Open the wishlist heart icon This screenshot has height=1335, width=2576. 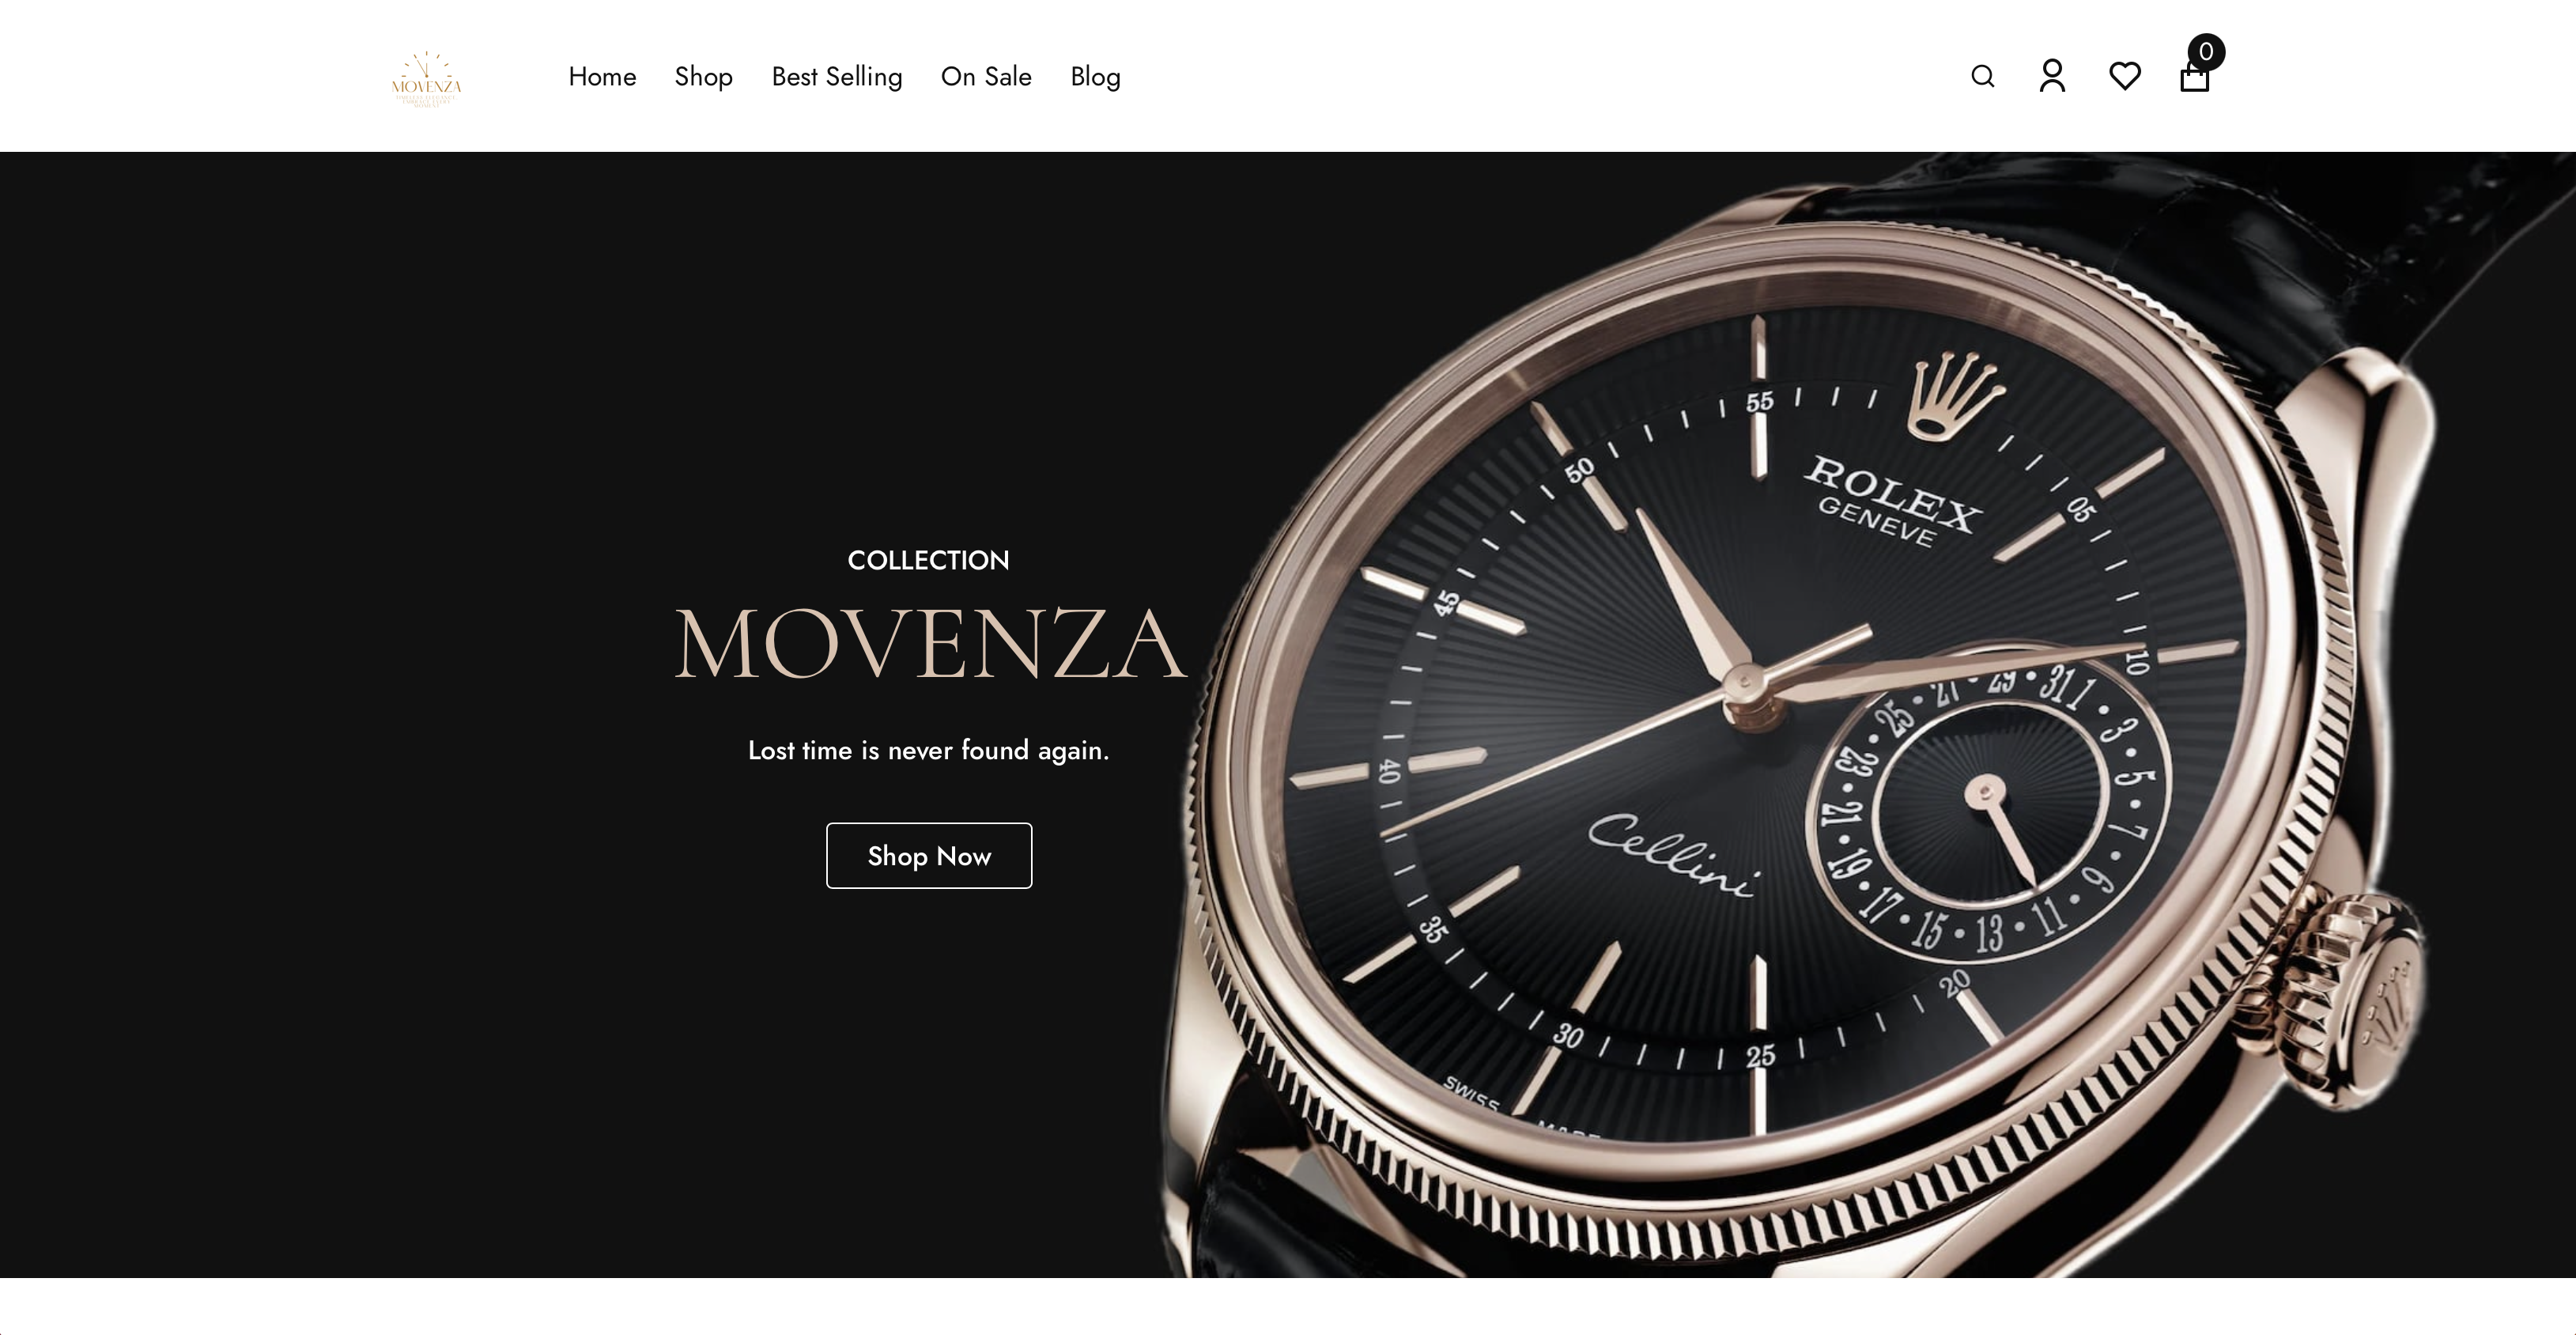point(2124,76)
